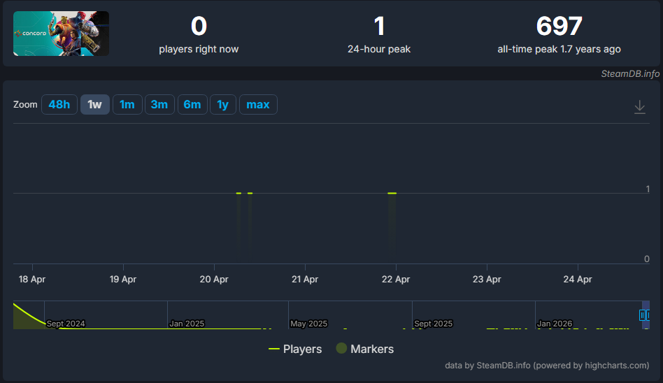The height and width of the screenshot is (383, 663).
Task: Select the 1y zoom button
Action: coord(223,104)
